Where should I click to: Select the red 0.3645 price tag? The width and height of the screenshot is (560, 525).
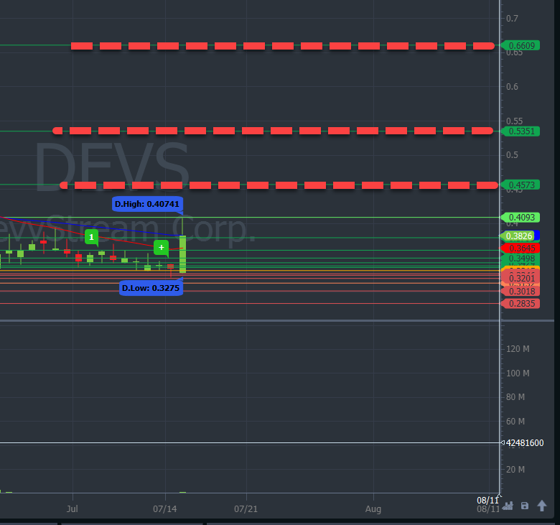click(521, 248)
